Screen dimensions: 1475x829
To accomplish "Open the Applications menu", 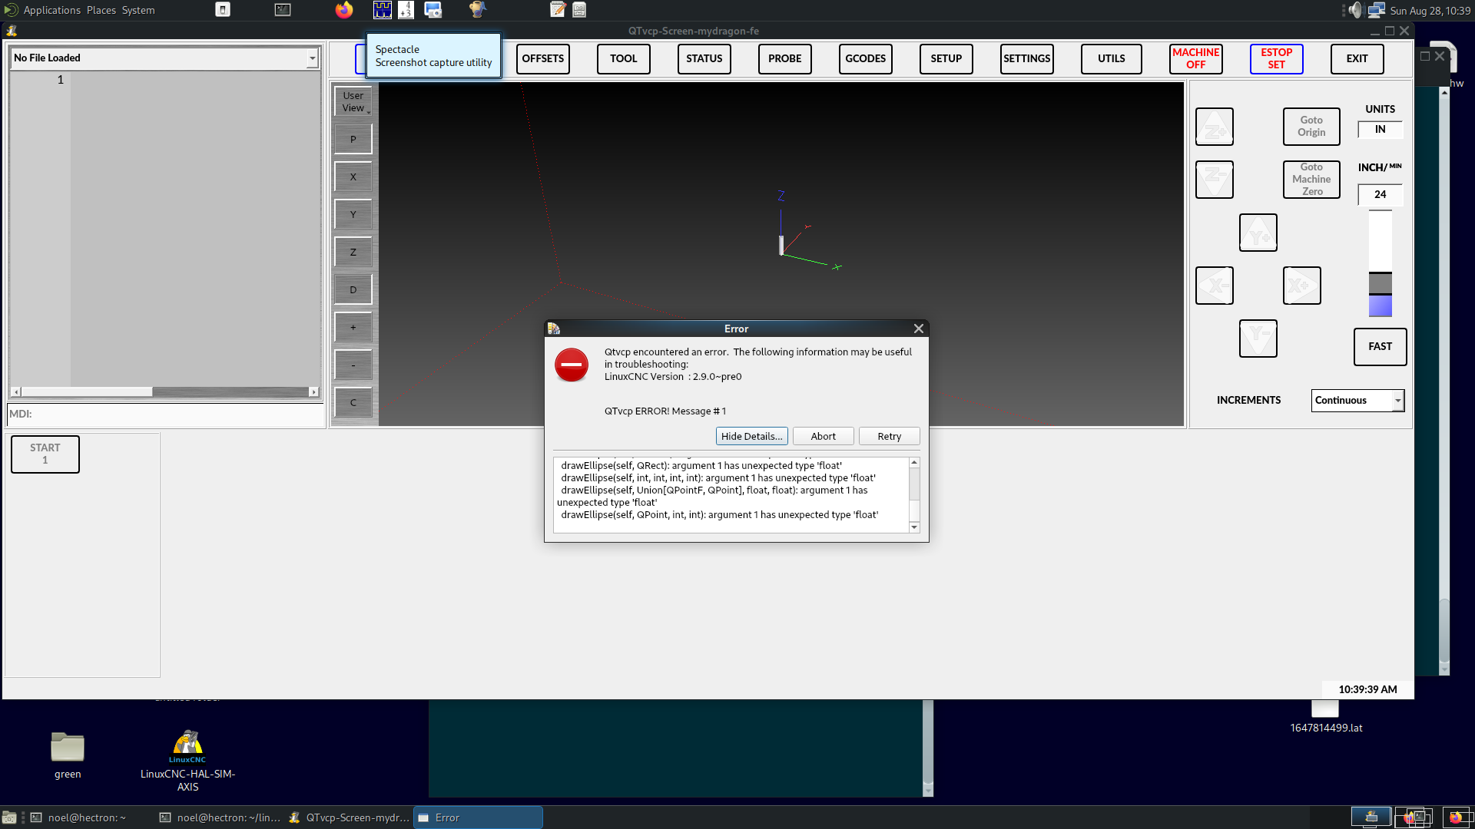I will point(51,10).
